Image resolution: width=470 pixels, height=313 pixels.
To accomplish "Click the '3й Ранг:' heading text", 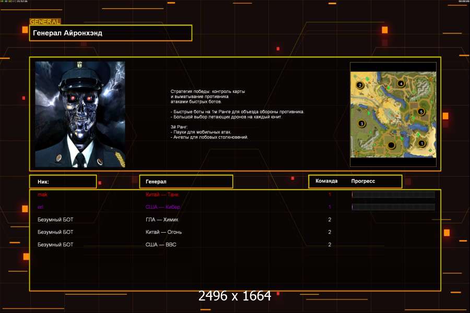I will (179, 127).
